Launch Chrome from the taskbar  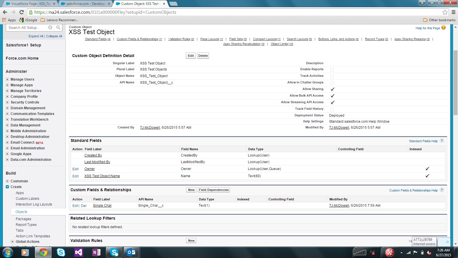tap(43, 253)
